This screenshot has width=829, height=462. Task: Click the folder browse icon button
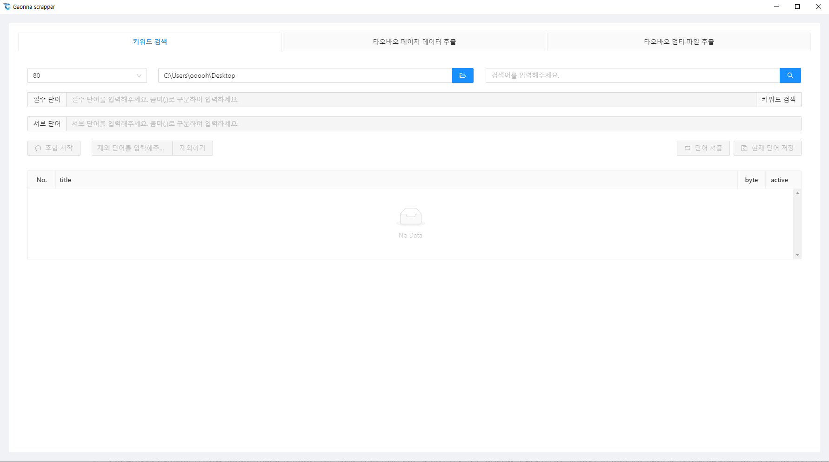(462, 75)
